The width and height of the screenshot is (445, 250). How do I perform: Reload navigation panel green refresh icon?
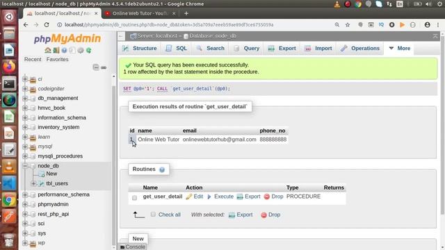89,50
